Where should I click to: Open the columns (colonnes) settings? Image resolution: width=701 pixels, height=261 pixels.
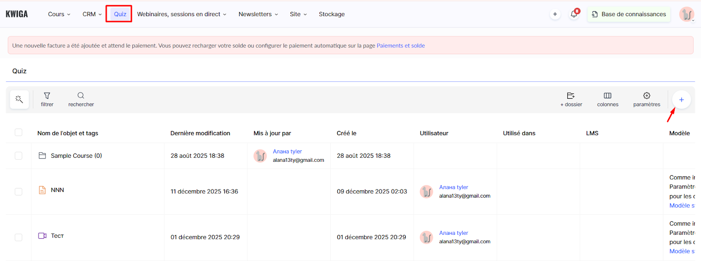(x=607, y=99)
